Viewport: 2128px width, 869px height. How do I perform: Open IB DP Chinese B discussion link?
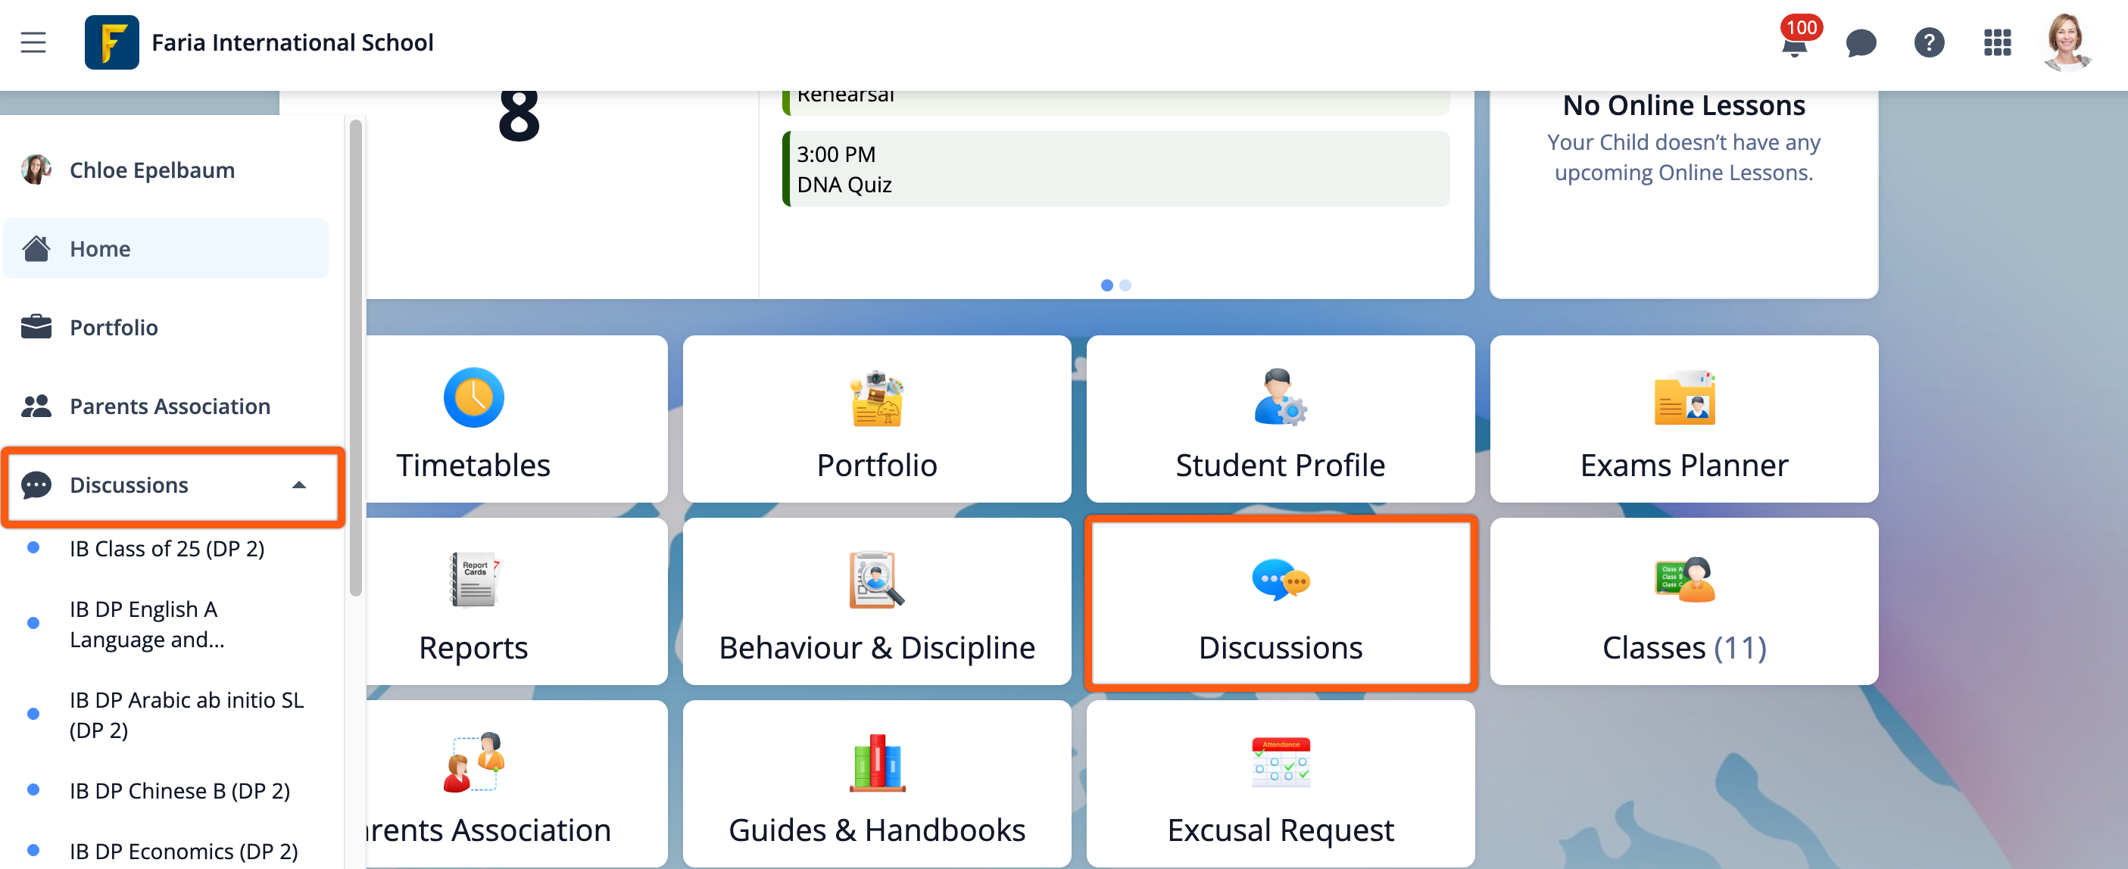coord(179,790)
